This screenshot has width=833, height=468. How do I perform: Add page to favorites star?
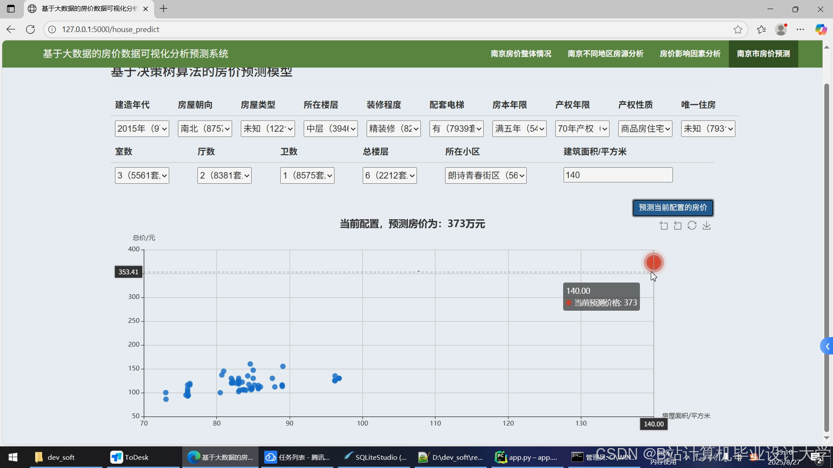click(x=738, y=29)
